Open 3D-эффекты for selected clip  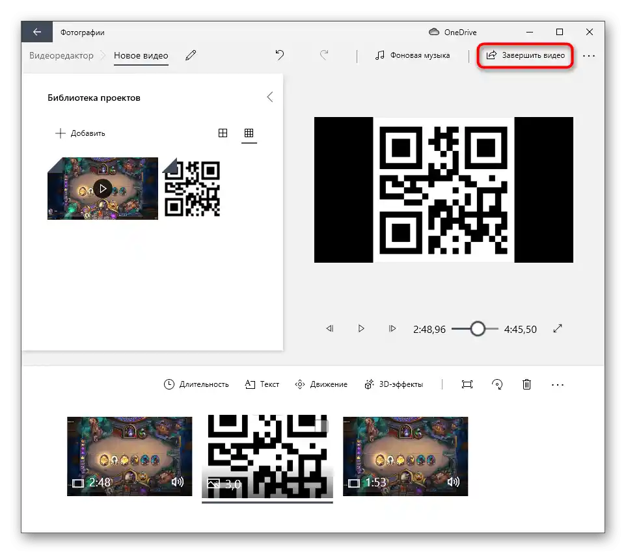[x=393, y=384]
